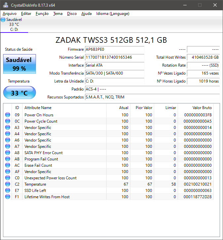Image resolution: width=223 pixels, height=240 pixels.
Task: Click status orb for SSD Life Left
Action: 8,190
